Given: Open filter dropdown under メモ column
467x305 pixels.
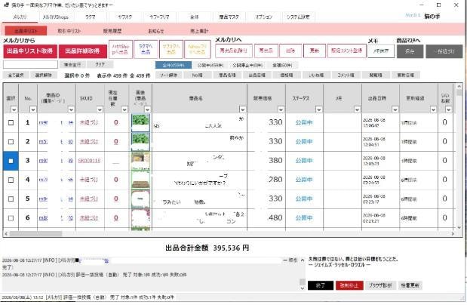Looking at the screenshot, I should click(357, 109).
